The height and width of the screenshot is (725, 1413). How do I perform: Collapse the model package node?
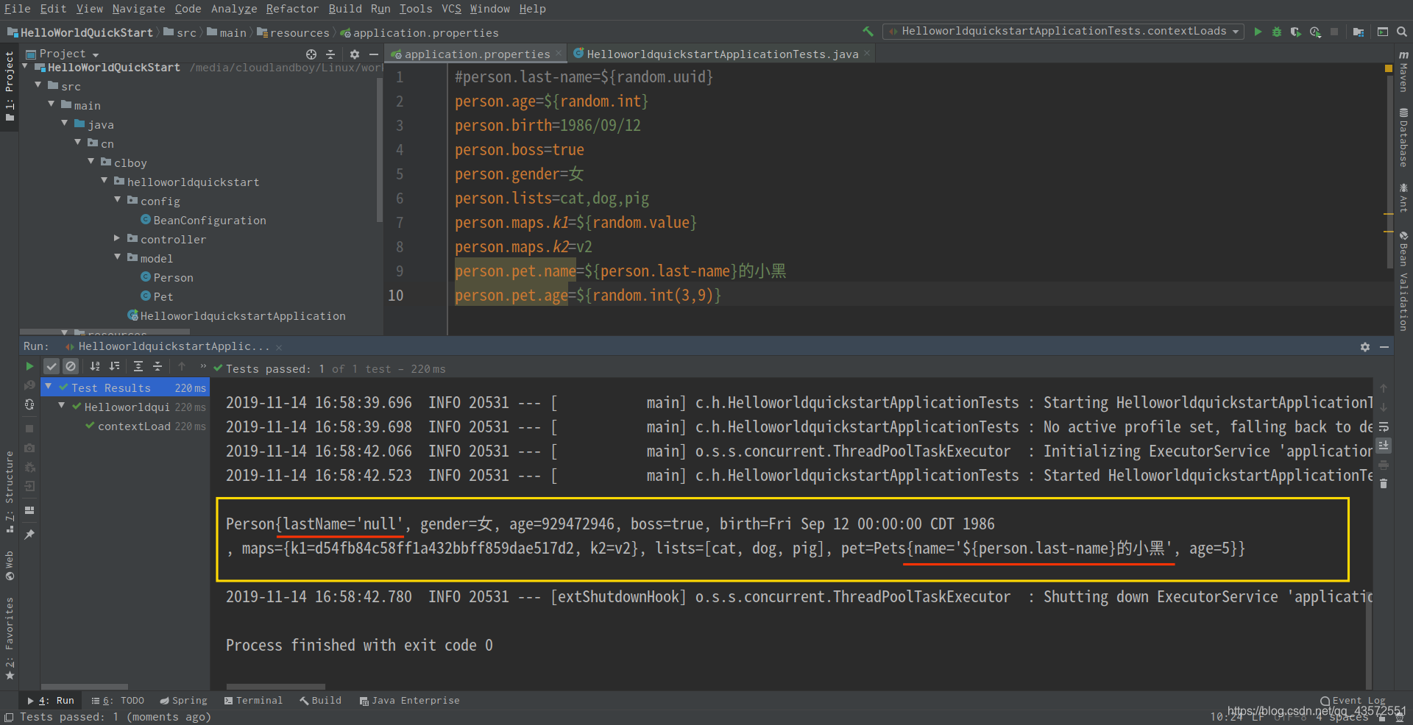[118, 258]
